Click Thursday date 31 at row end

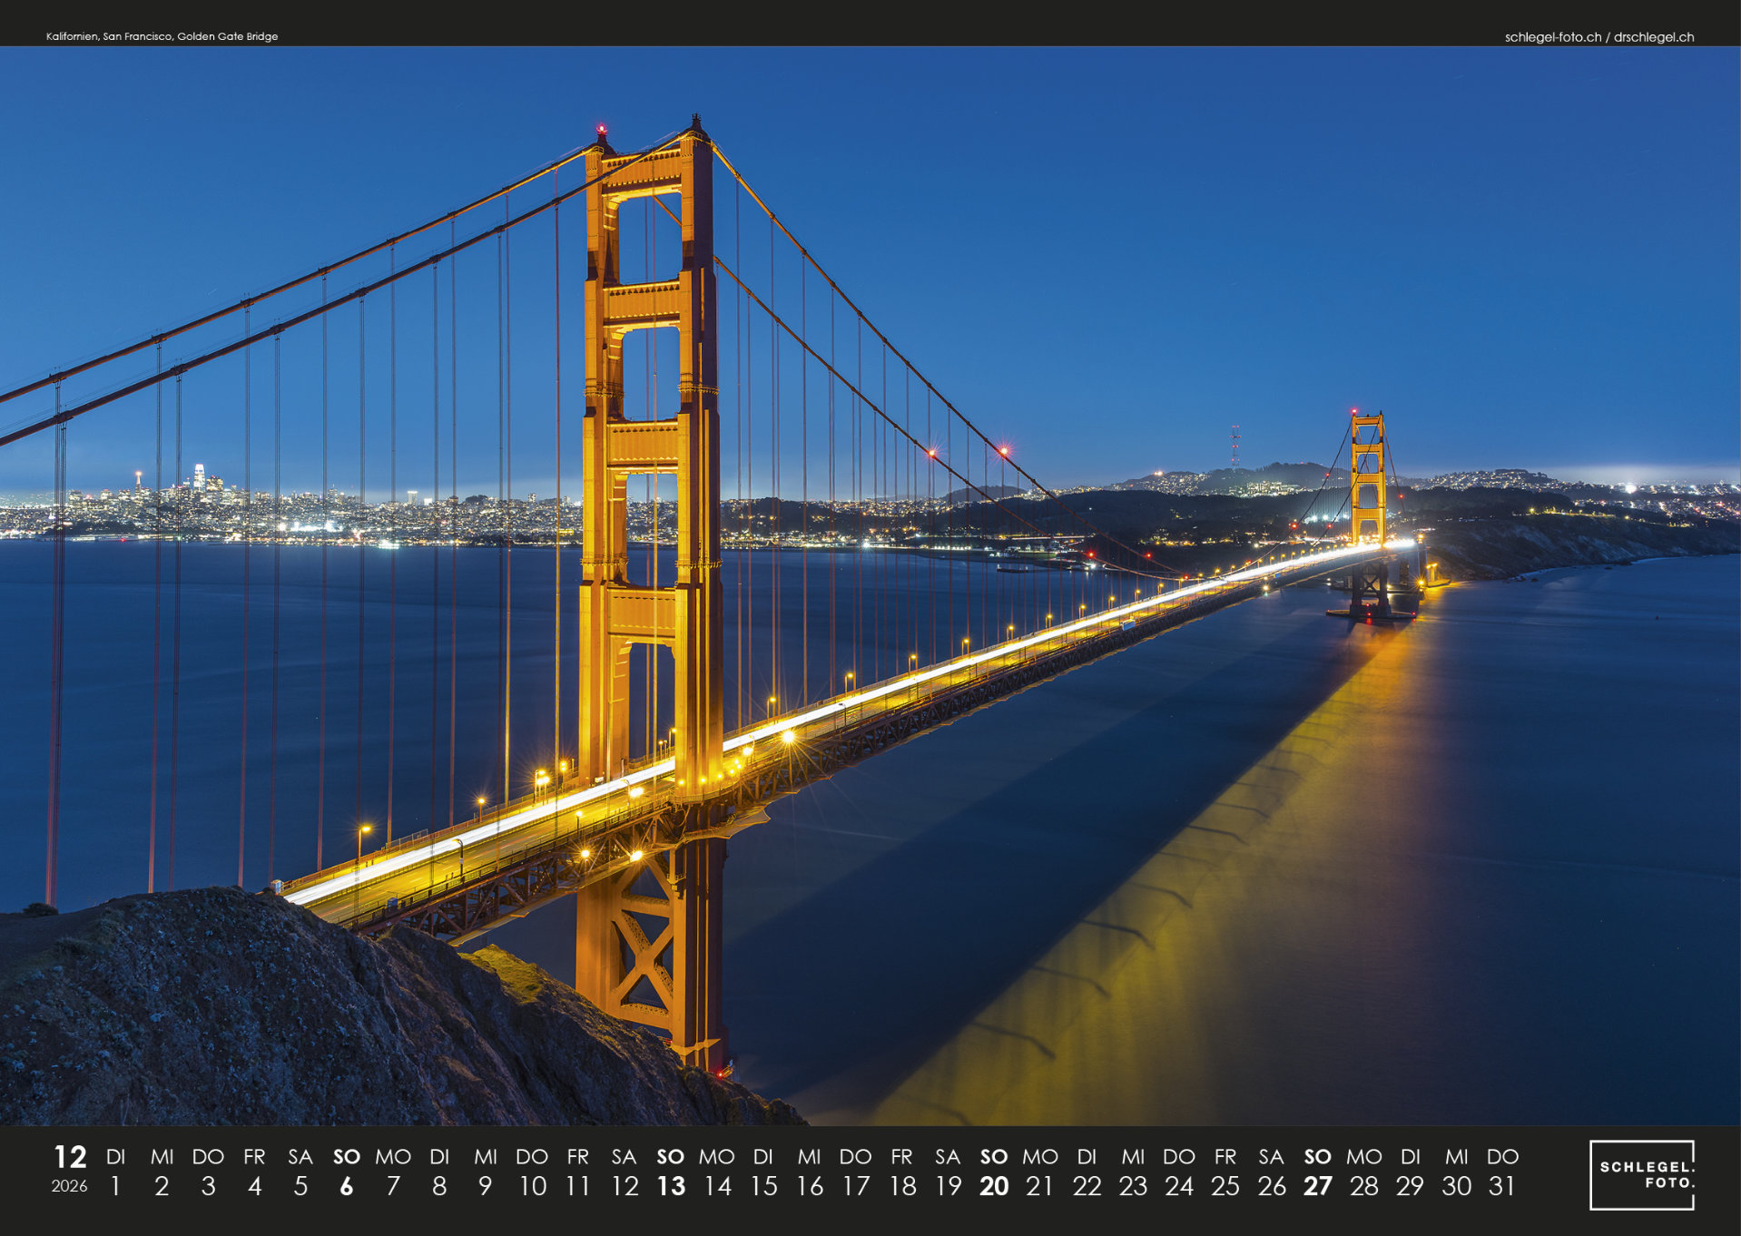pyautogui.click(x=1502, y=1185)
